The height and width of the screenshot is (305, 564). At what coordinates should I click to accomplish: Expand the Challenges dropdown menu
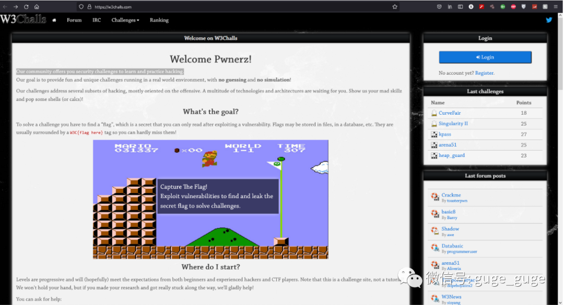[x=125, y=20]
